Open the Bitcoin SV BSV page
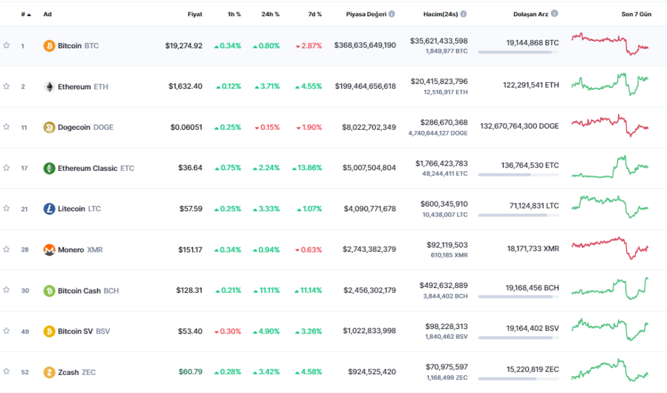Image resolution: width=667 pixels, height=393 pixels. click(x=84, y=331)
